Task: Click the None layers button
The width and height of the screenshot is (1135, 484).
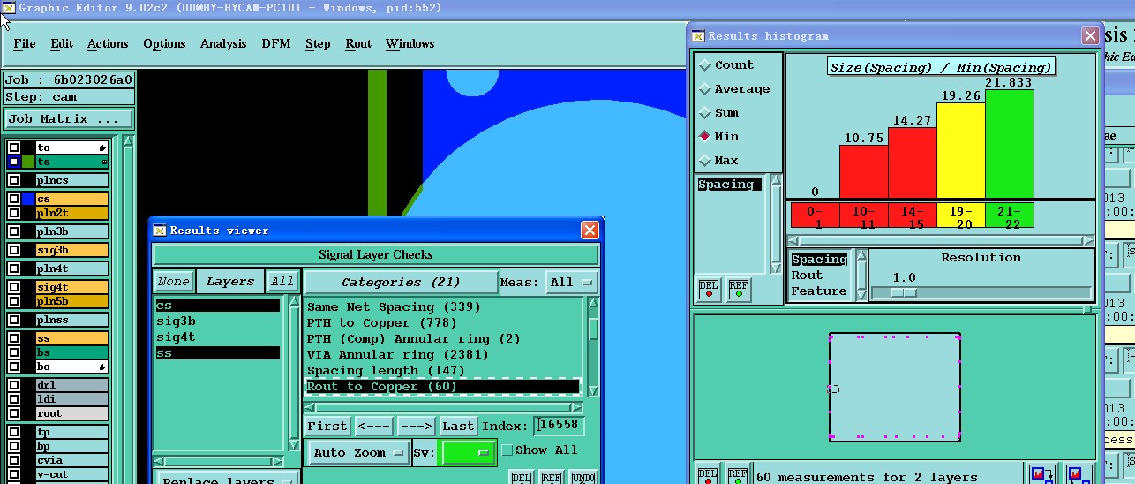Action: (174, 282)
